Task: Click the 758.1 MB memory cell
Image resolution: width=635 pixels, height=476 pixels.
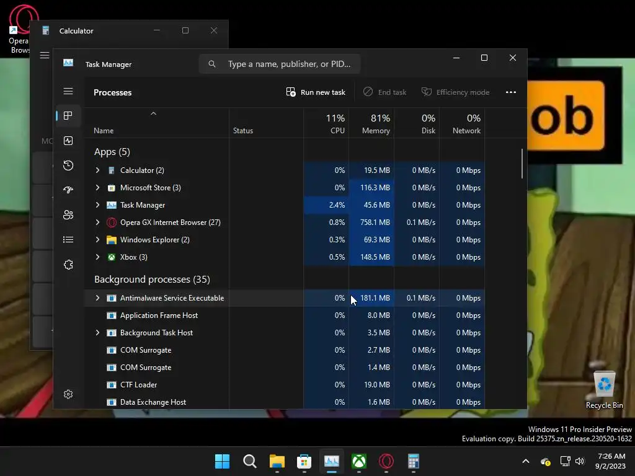Action: coord(371,223)
